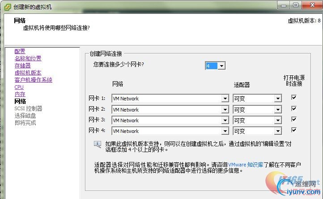Screen dimensions: 323x199
Task: Go to the 名称和位置 wizard step
Action: tap(28, 58)
